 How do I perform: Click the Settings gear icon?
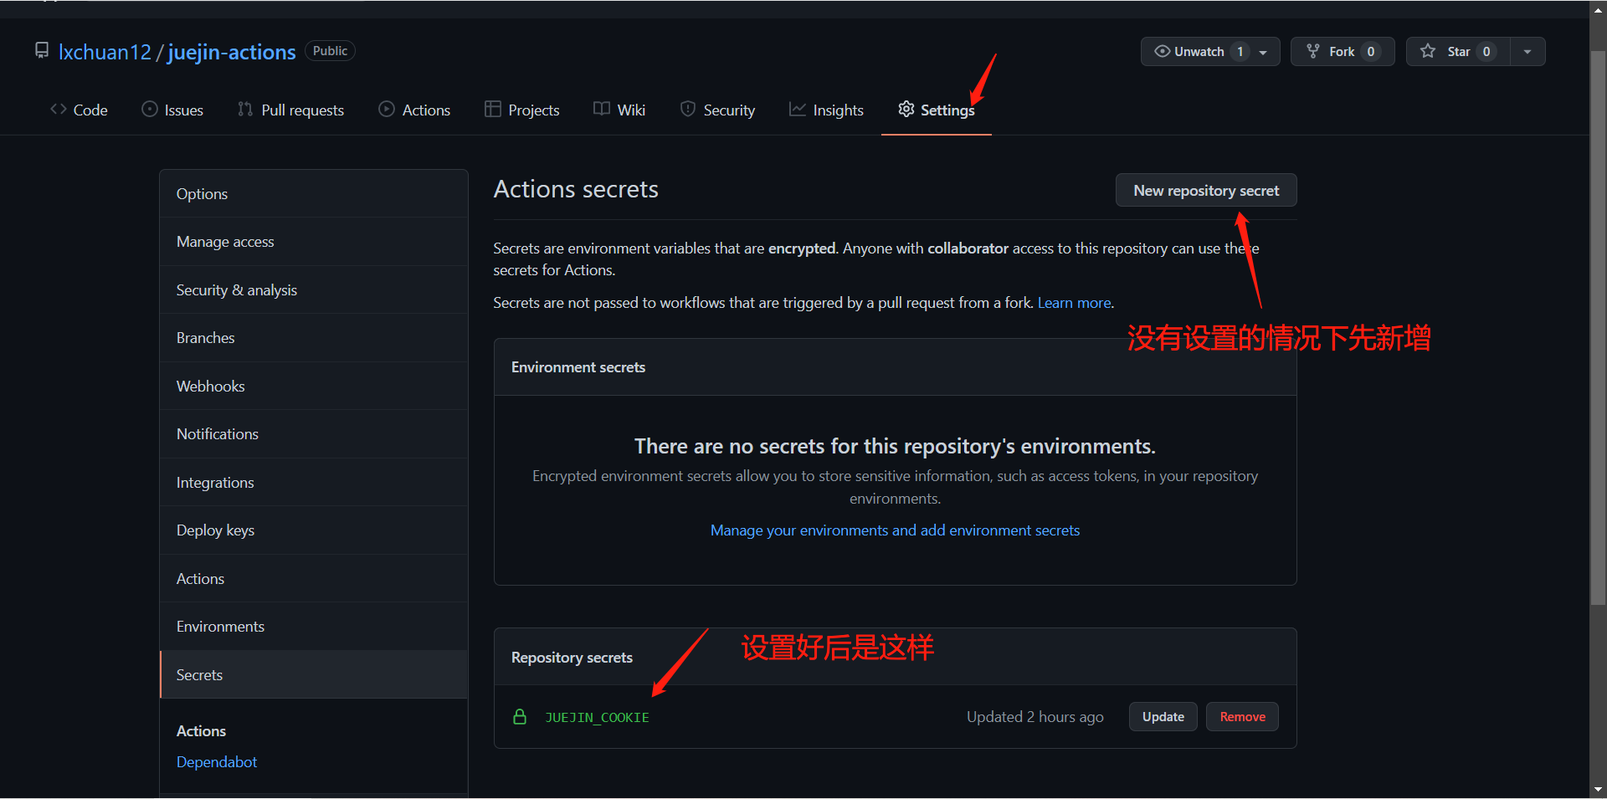pyautogui.click(x=906, y=110)
